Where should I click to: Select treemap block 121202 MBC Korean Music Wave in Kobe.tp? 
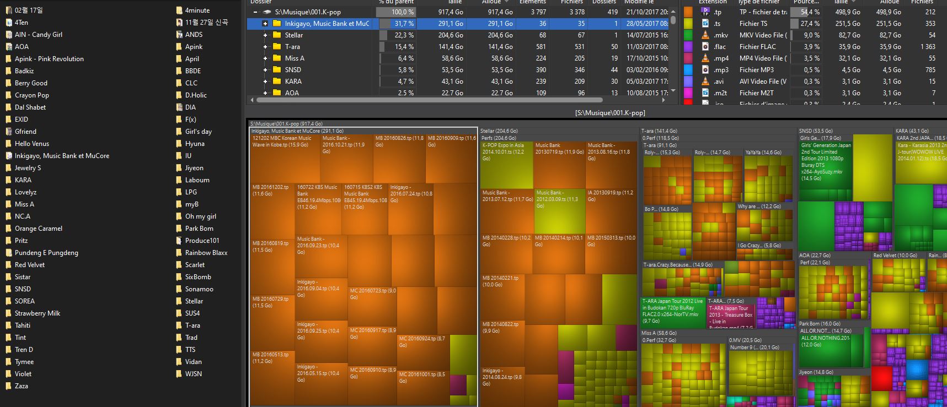pyautogui.click(x=285, y=159)
